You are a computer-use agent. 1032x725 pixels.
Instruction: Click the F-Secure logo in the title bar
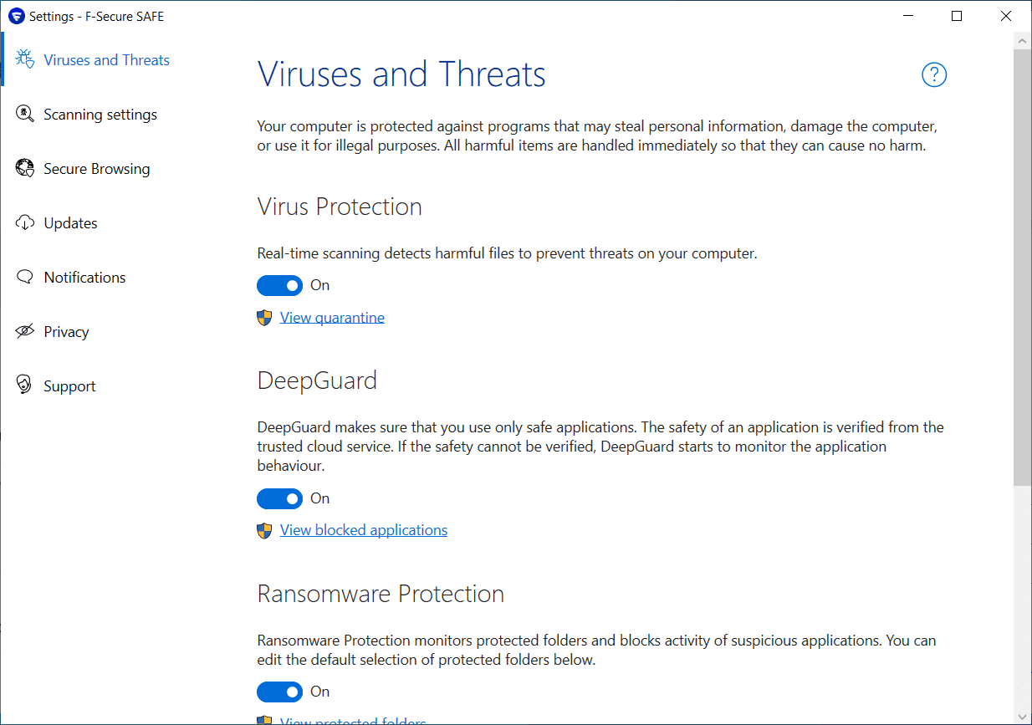pyautogui.click(x=15, y=16)
